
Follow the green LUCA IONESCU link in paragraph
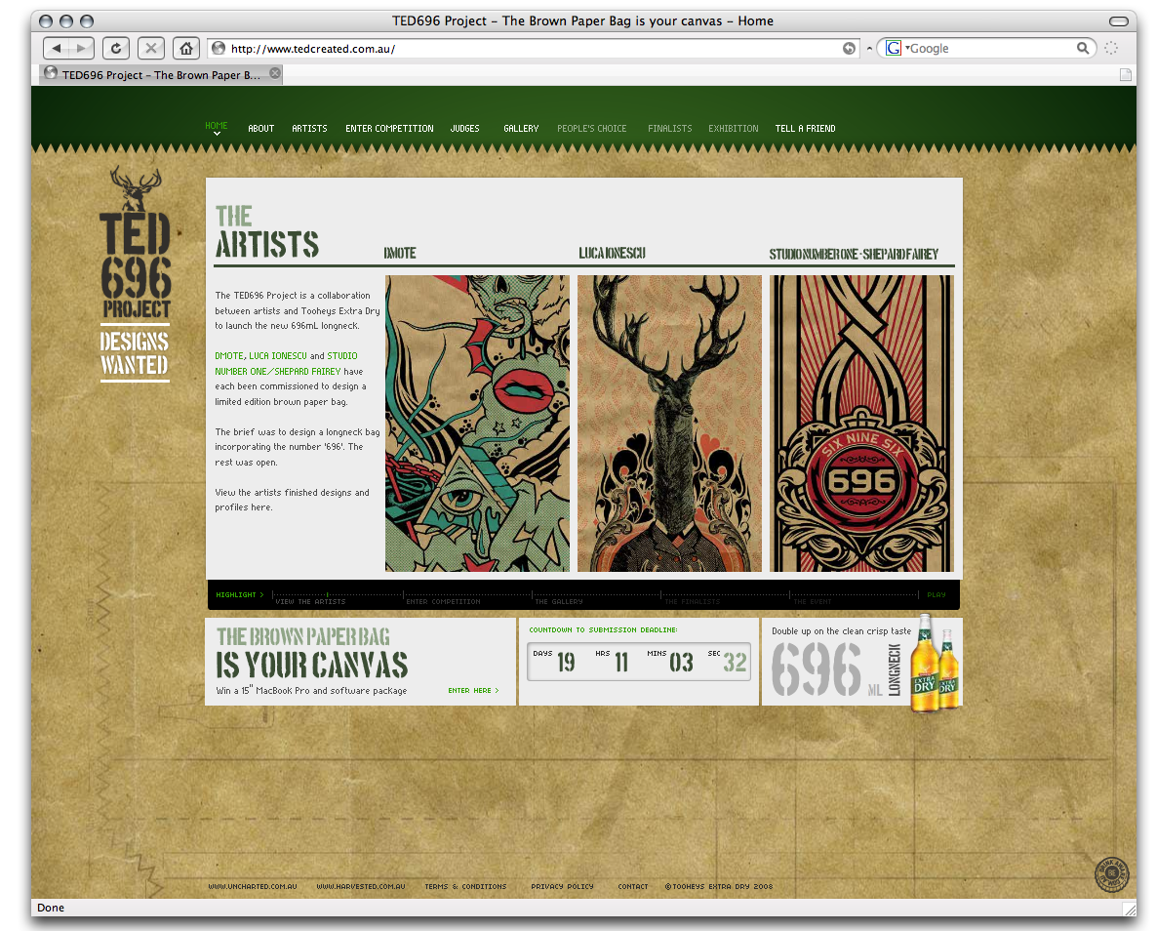coord(278,355)
